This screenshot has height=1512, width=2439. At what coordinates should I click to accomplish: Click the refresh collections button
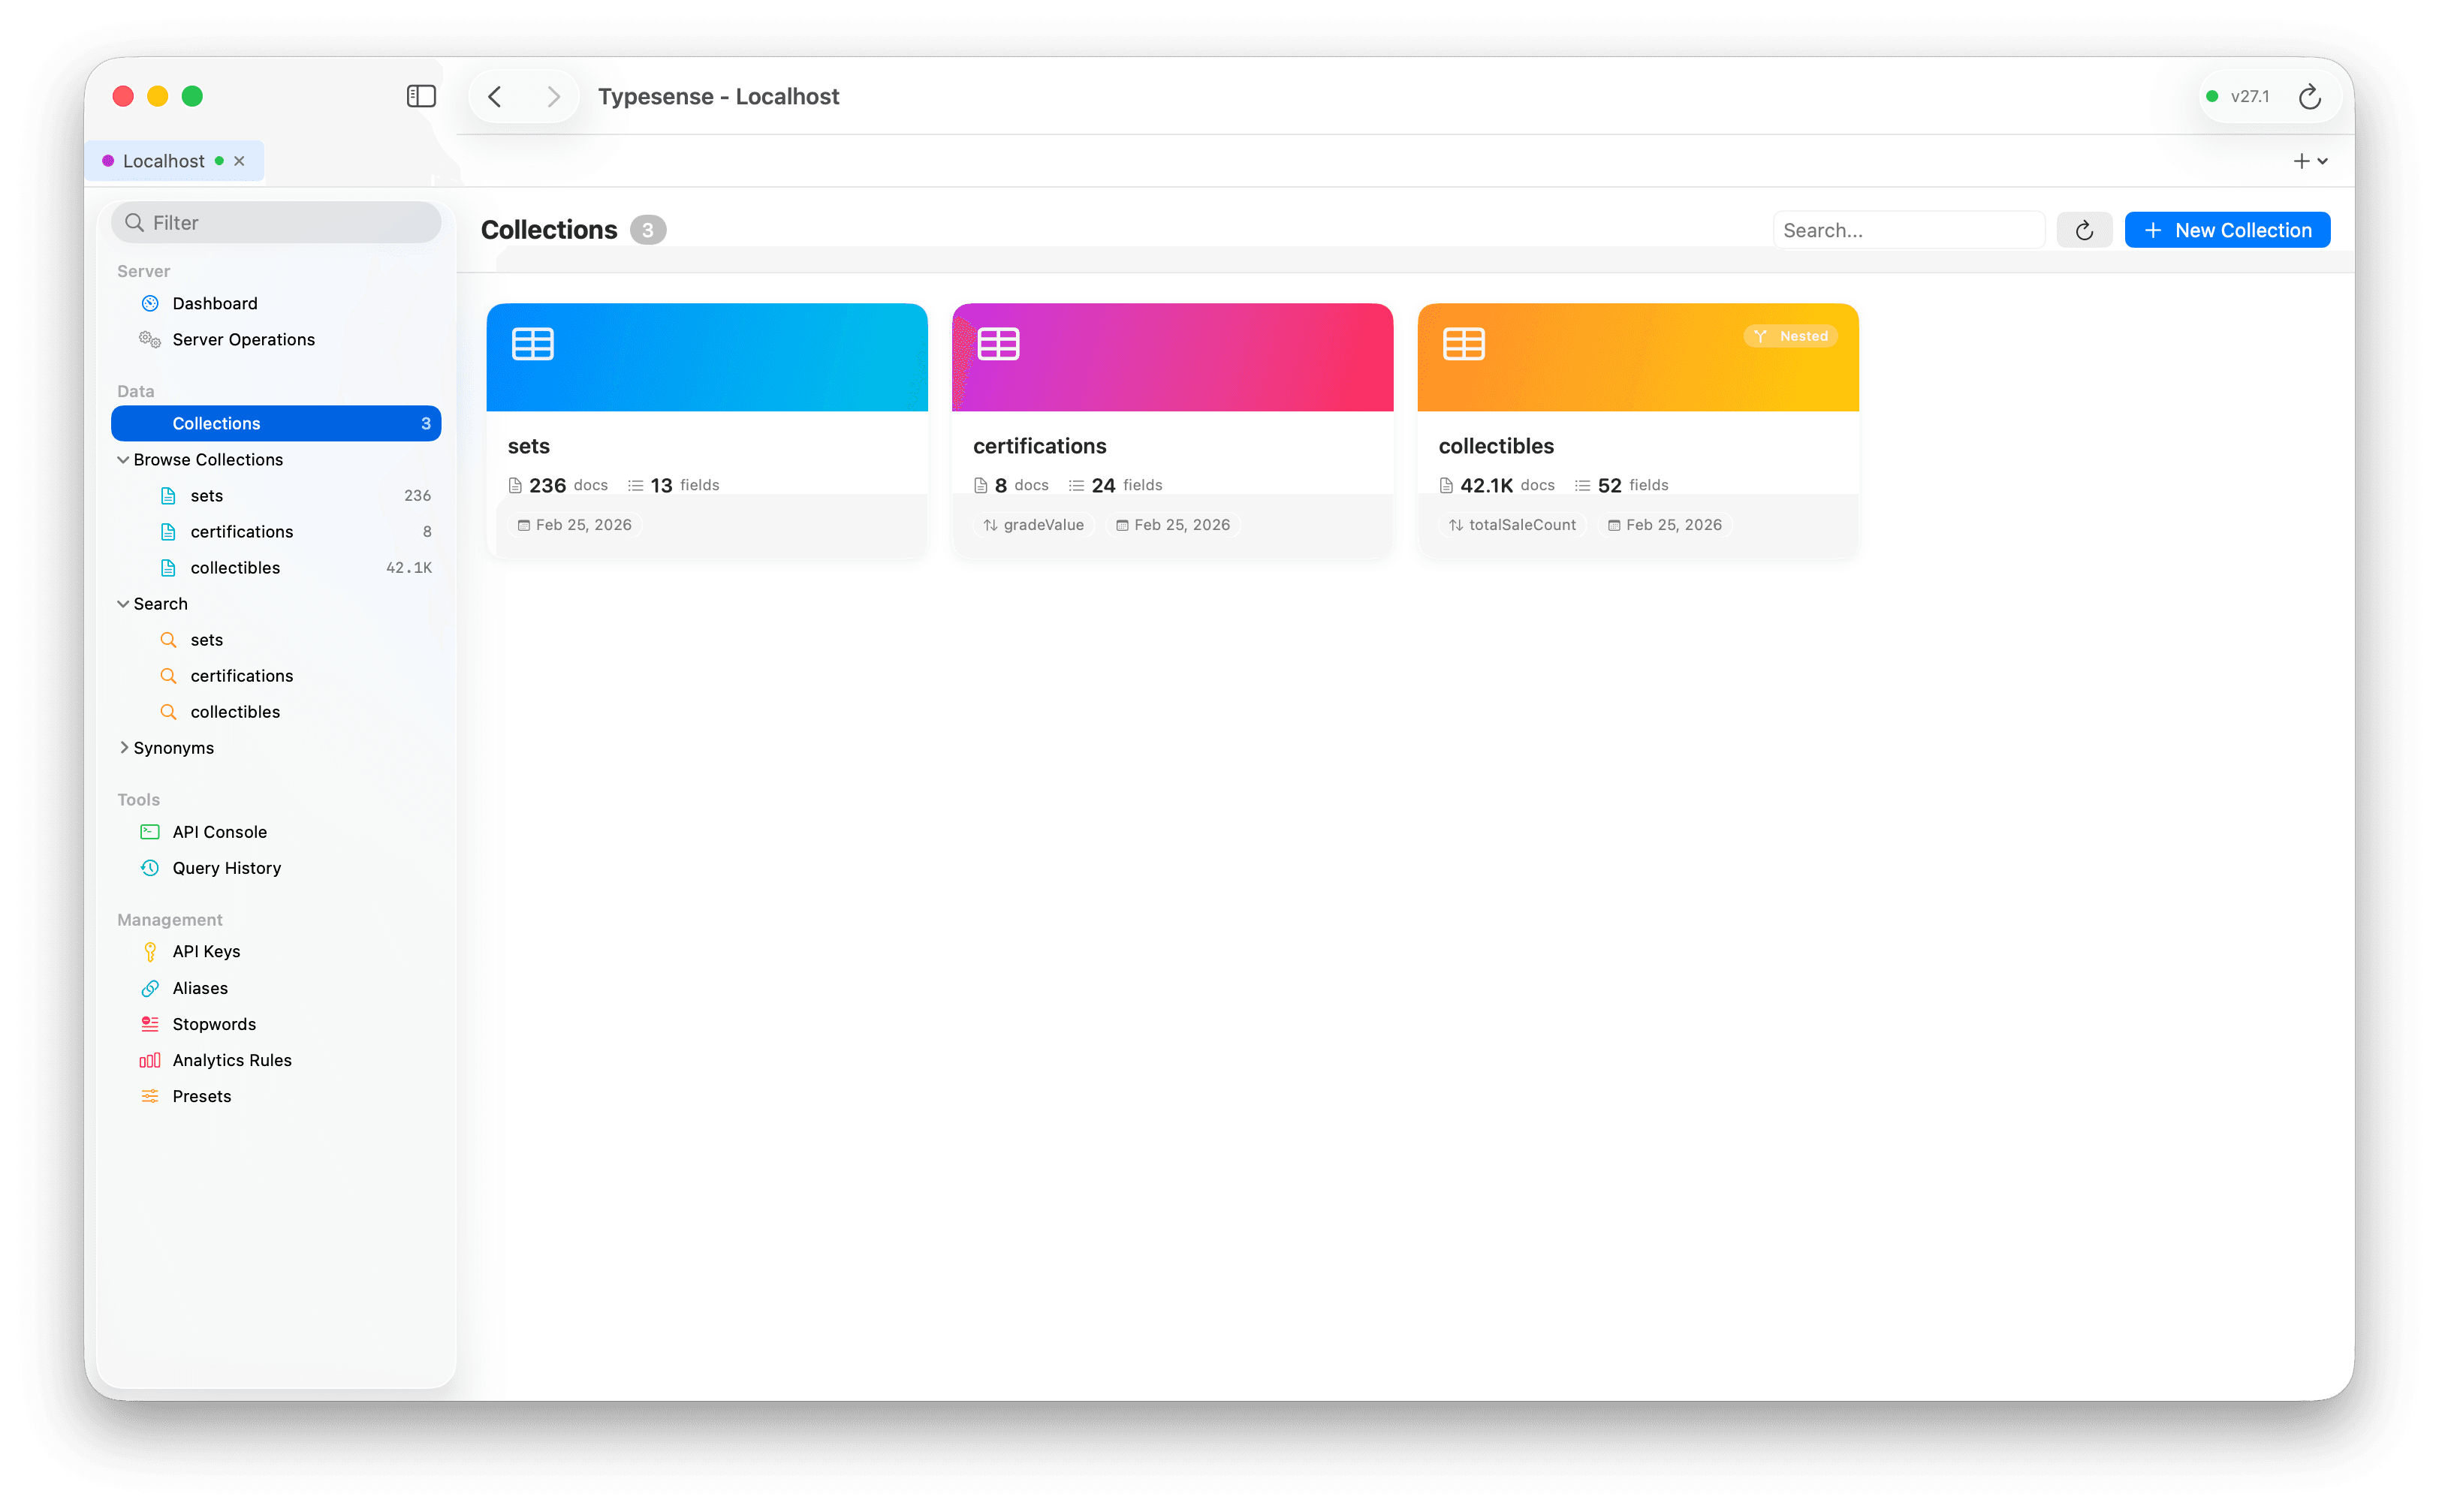pos(2084,230)
